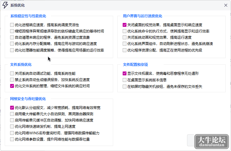The height and width of the screenshot is (151, 231).
Task: Check 启用传输单元缓冲区自动调整 option
Action: coord(12,120)
